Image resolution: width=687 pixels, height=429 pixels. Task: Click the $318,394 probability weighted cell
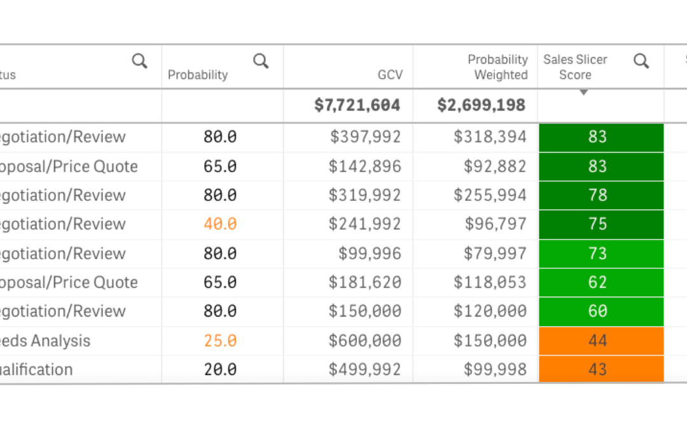tap(490, 137)
